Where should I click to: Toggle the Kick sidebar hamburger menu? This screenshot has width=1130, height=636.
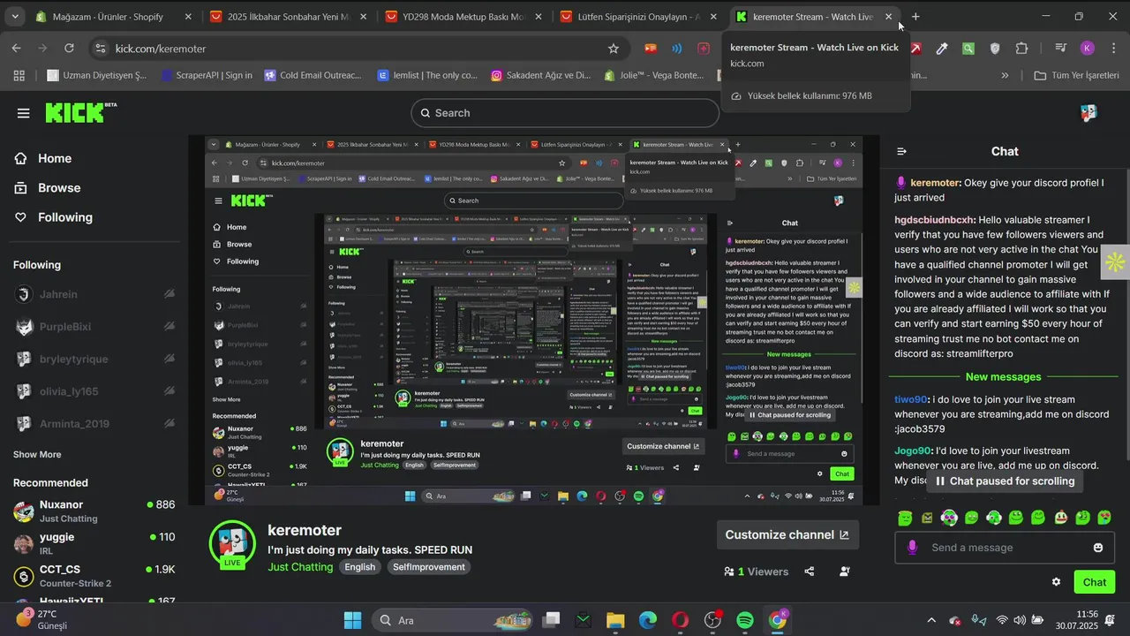24,113
